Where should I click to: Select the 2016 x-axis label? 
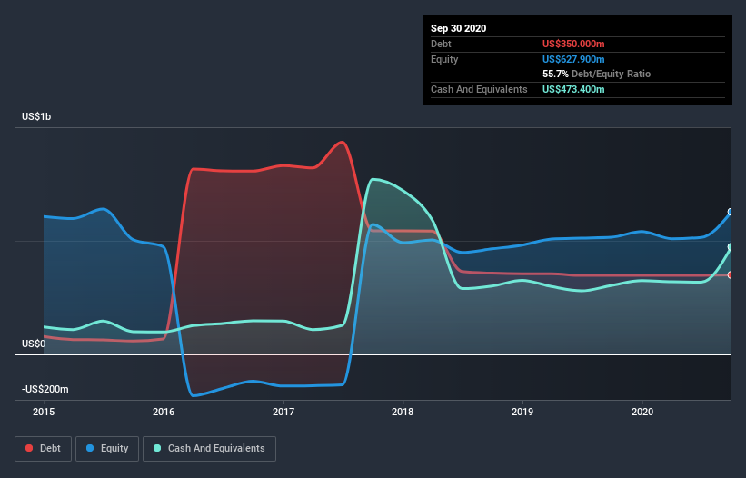tap(164, 412)
